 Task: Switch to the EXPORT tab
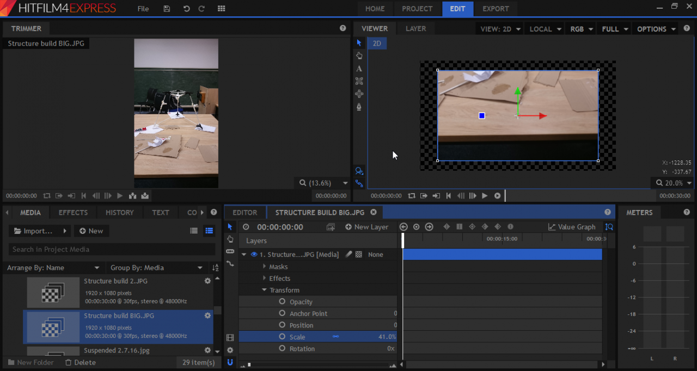click(496, 9)
